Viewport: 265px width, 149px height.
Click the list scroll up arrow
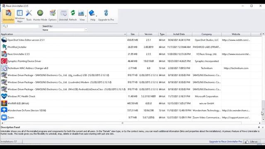pyautogui.click(x=263, y=34)
